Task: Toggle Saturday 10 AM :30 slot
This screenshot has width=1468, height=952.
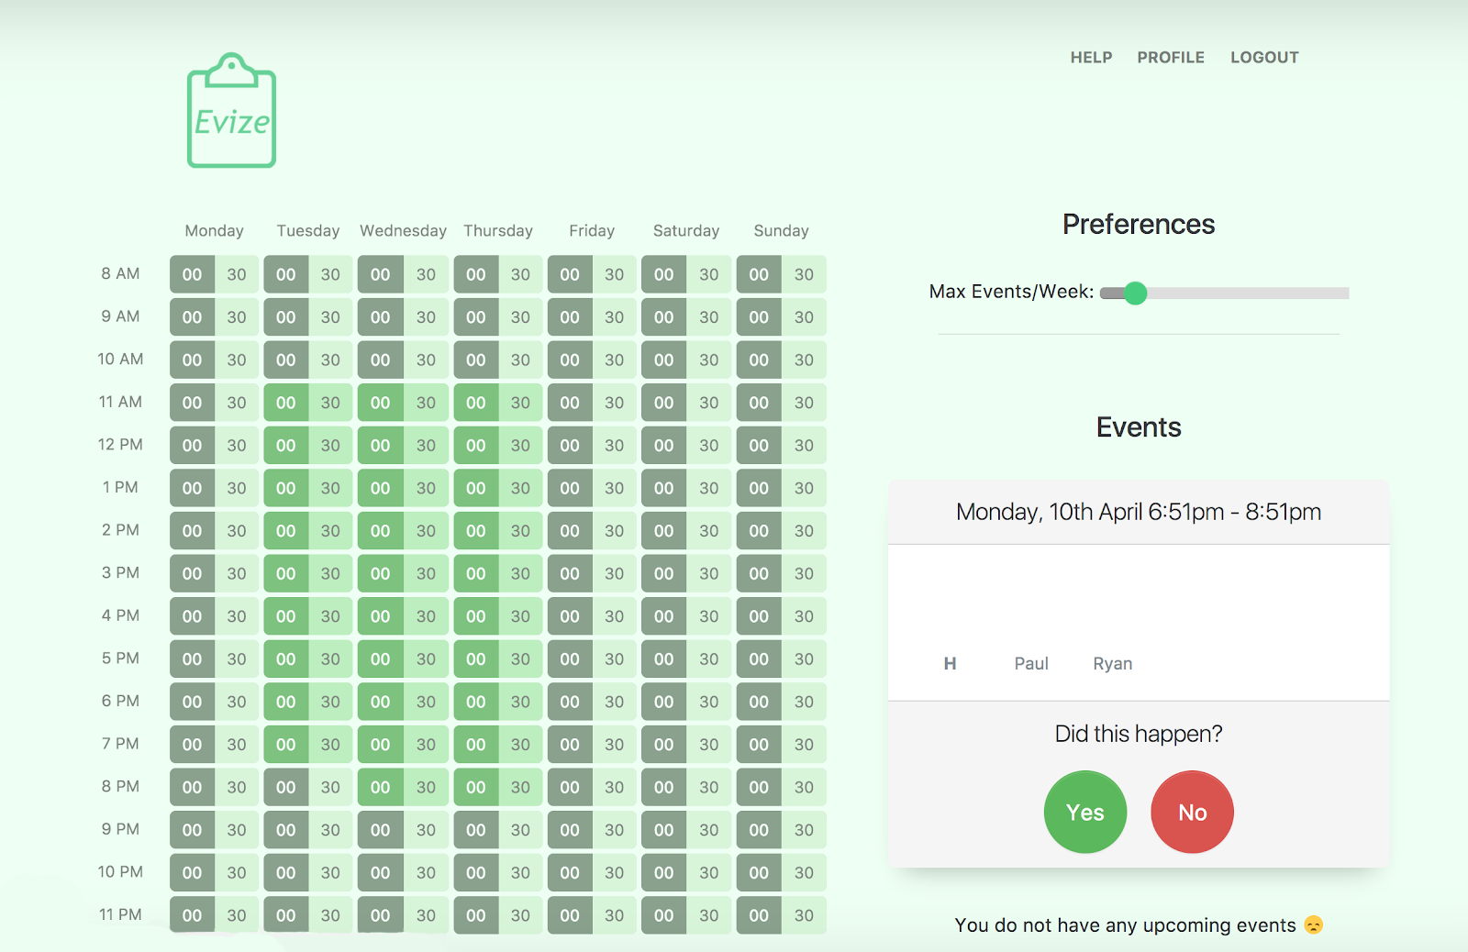Action: point(709,360)
